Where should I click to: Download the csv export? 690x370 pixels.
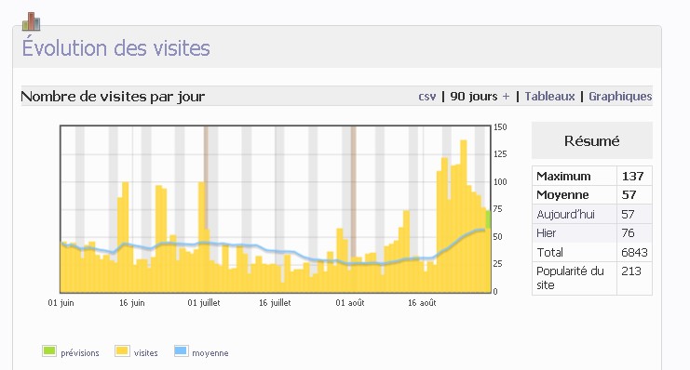pos(426,97)
